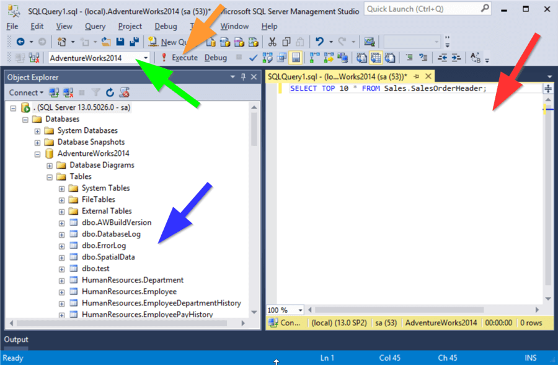
Task: Open the Query menu
Action: 95,26
